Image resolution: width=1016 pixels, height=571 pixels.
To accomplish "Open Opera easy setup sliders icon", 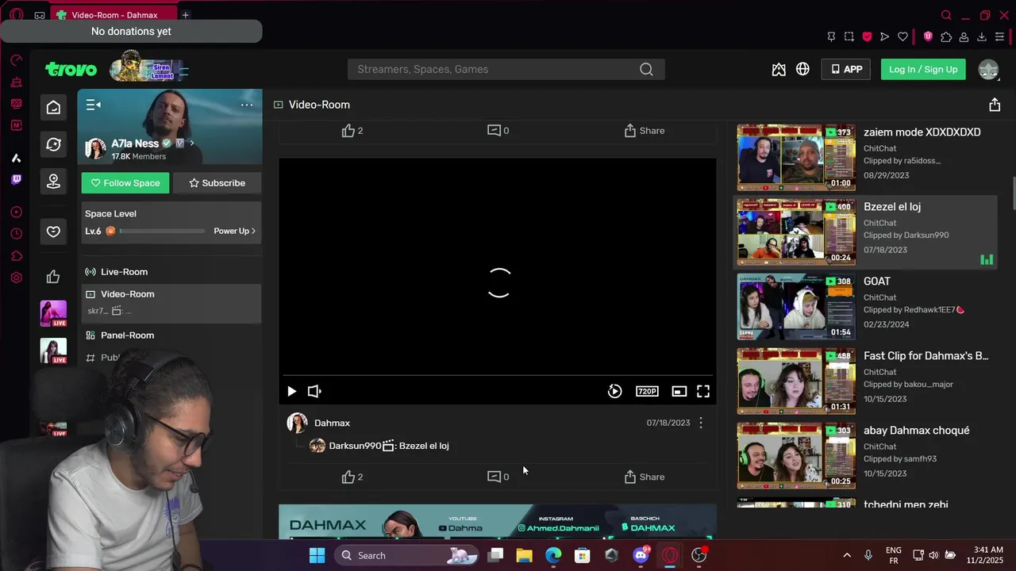I will (999, 36).
